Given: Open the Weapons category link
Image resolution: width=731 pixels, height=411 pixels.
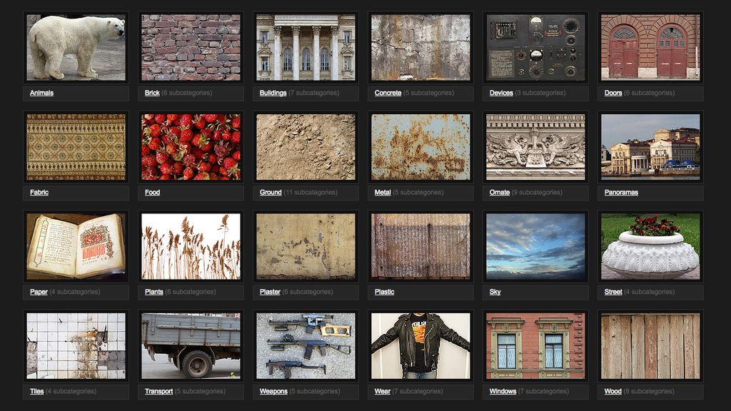Looking at the screenshot, I should tap(273, 391).
